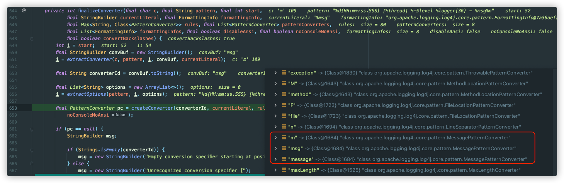564x183 pixels.
Task: Expand the "M" map entry
Action: [x=275, y=83]
